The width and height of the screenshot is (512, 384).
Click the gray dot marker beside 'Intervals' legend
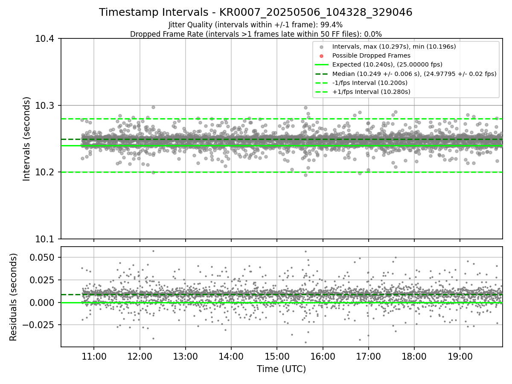(322, 47)
